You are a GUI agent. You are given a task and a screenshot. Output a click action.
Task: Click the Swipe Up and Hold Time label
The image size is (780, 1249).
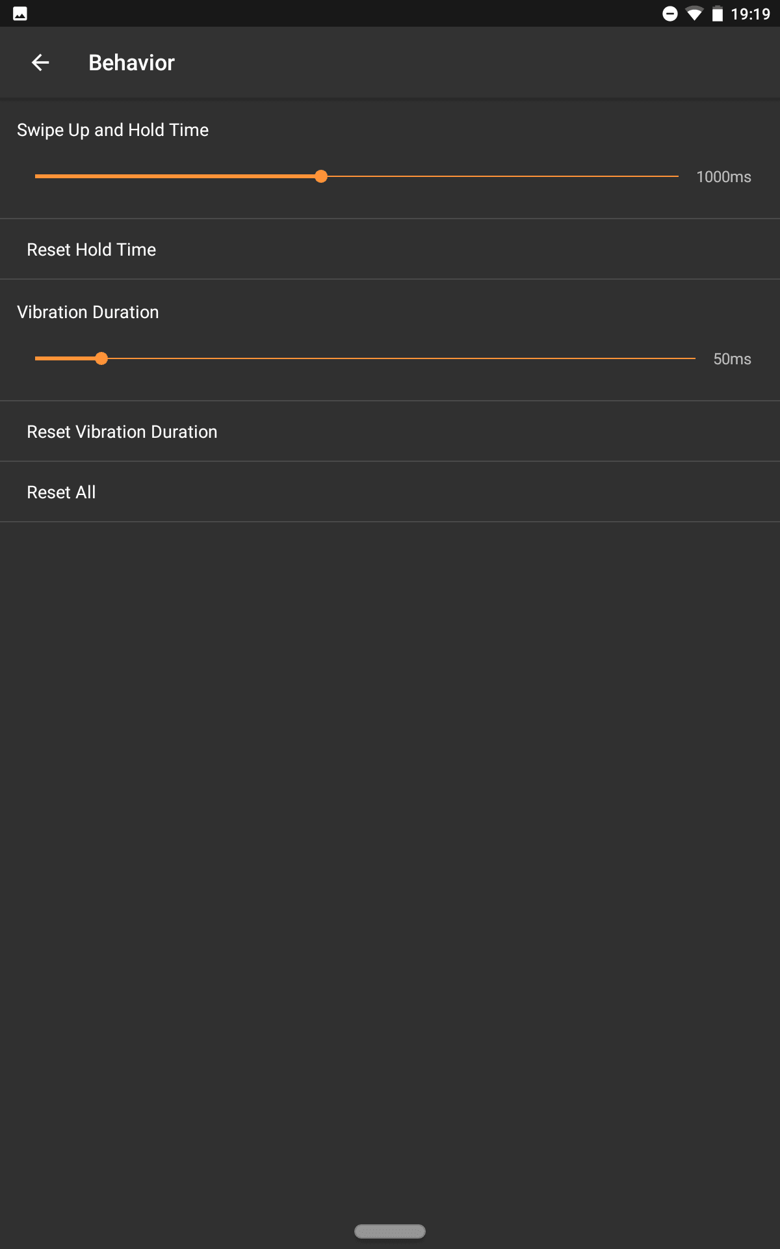click(112, 130)
